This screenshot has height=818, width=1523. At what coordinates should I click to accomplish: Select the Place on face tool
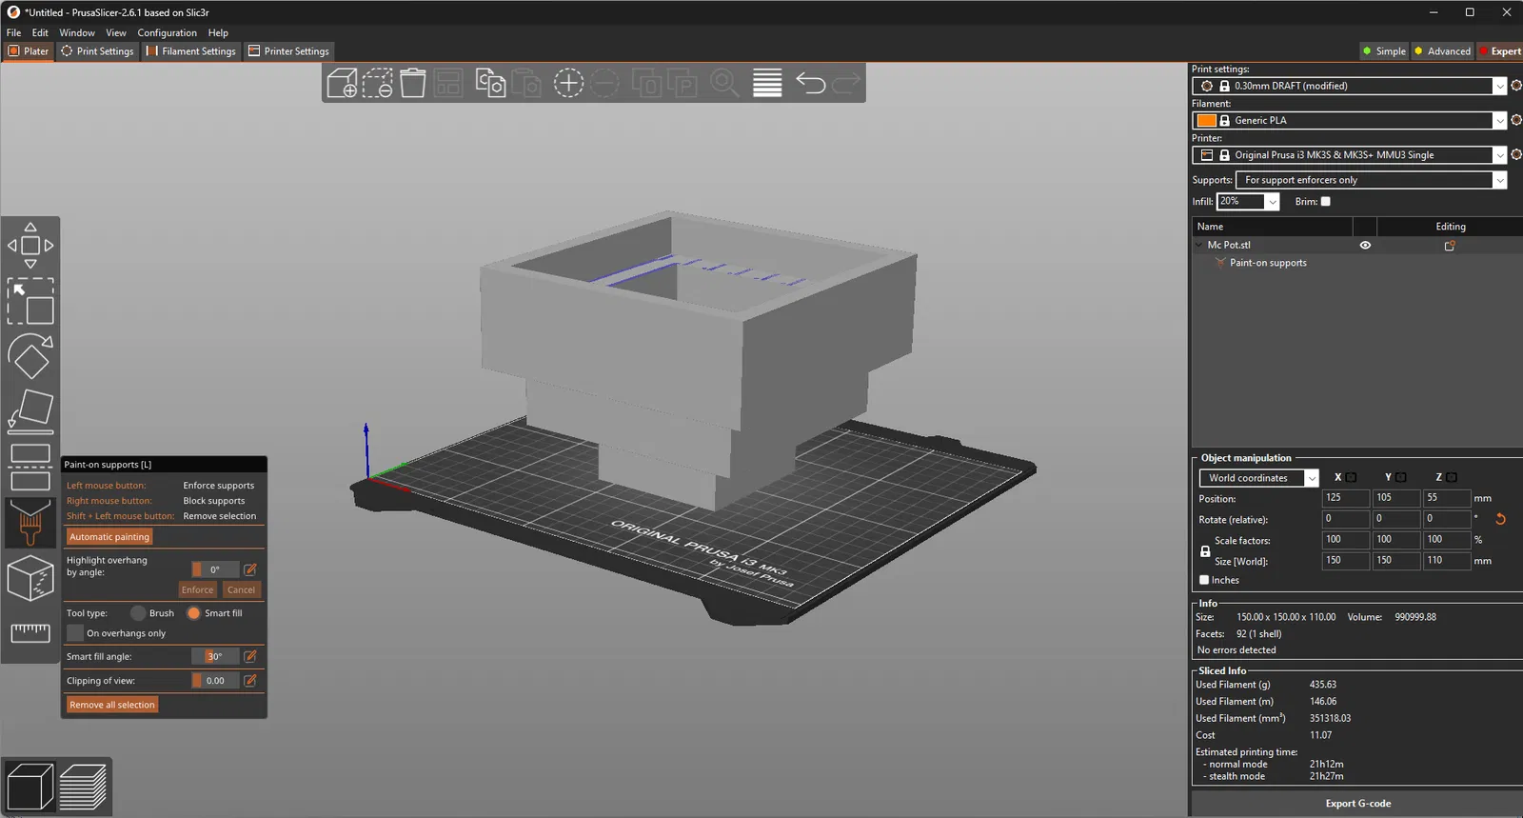(30, 411)
